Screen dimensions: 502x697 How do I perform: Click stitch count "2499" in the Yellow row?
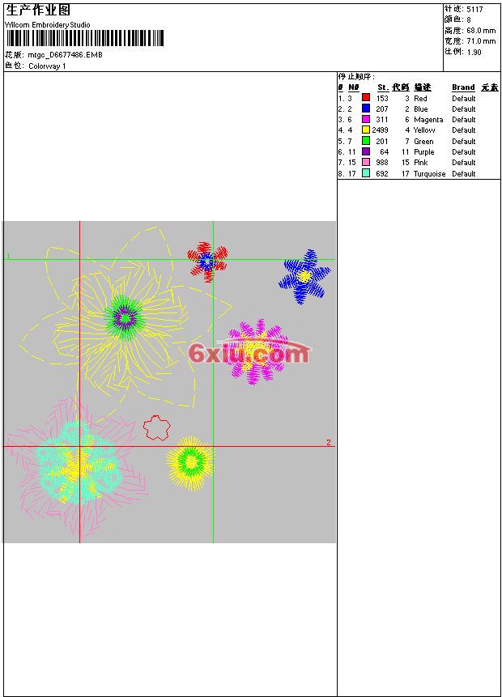click(x=381, y=130)
